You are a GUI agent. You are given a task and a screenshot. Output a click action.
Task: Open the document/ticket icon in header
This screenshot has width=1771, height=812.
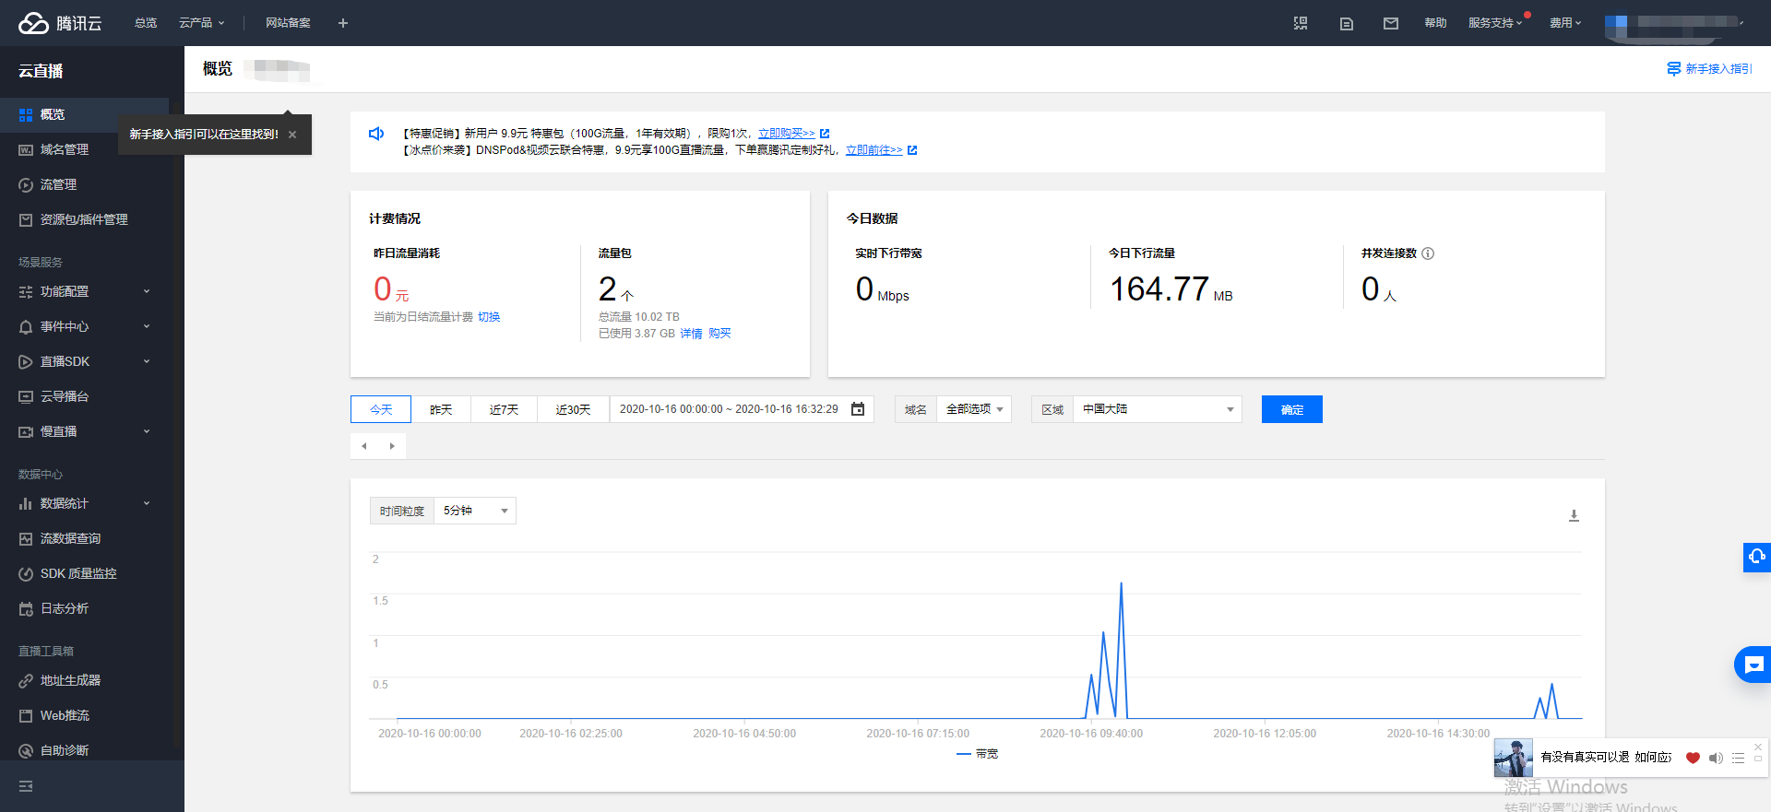[x=1347, y=23]
